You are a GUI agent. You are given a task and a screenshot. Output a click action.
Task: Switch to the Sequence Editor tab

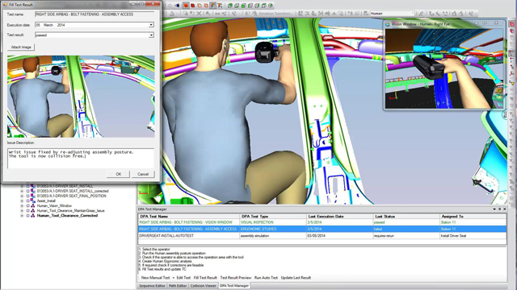tap(152, 286)
